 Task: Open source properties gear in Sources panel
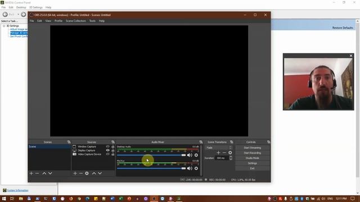[x=87, y=173]
